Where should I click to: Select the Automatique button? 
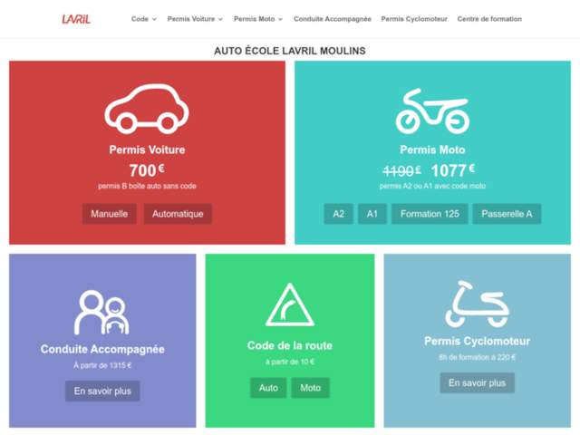pyautogui.click(x=178, y=214)
